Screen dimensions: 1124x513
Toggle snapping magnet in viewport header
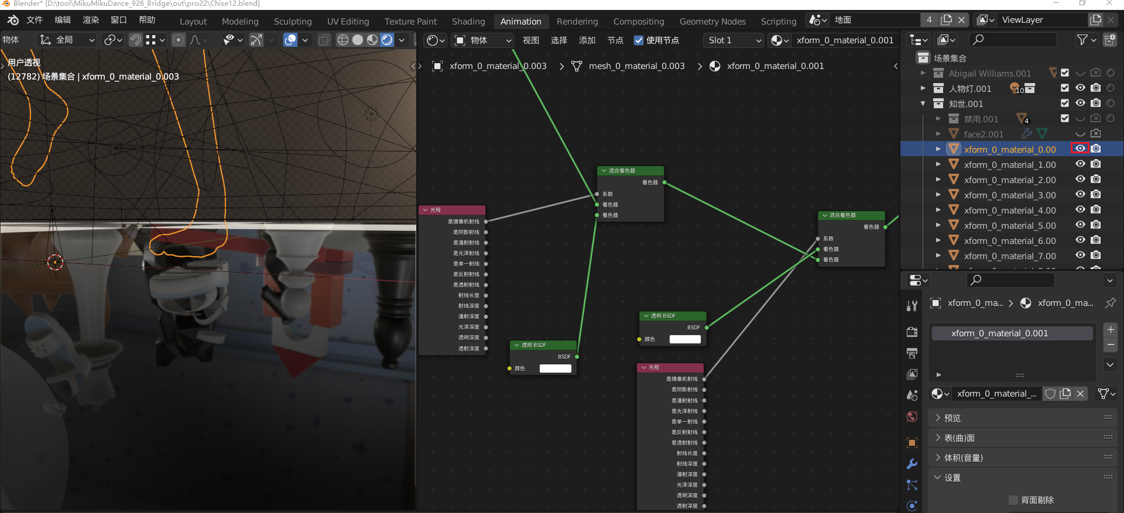pyautogui.click(x=135, y=40)
